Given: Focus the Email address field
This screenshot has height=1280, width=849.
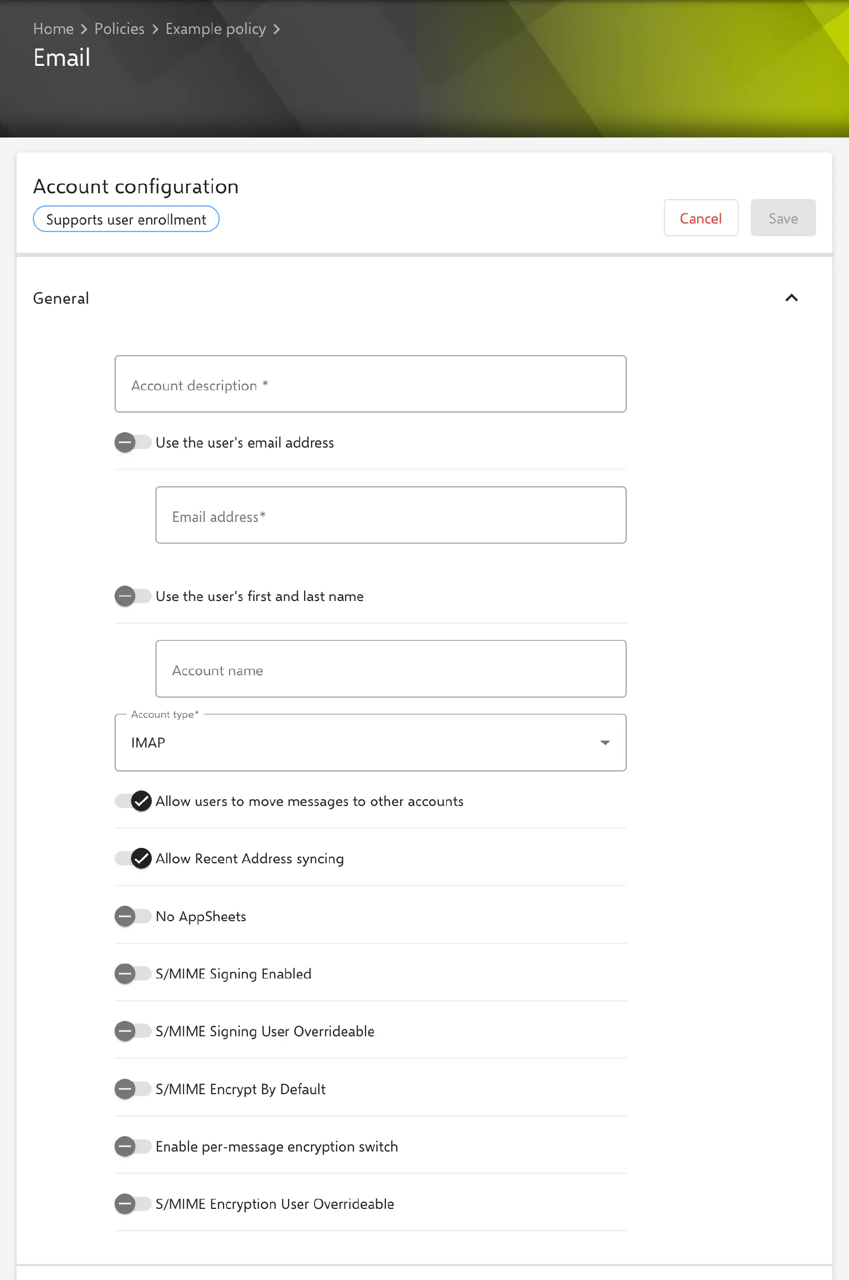Looking at the screenshot, I should point(391,515).
